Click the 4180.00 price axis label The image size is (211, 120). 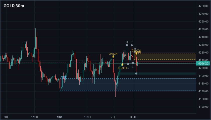click(x=203, y=83)
